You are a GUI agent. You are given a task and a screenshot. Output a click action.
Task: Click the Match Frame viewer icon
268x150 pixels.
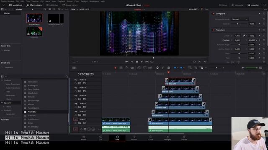tap(194, 62)
